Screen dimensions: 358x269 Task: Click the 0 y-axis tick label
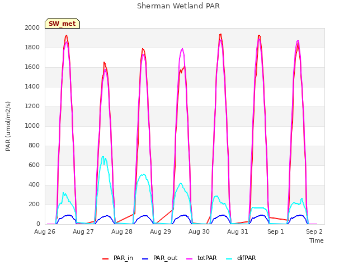(38, 224)
